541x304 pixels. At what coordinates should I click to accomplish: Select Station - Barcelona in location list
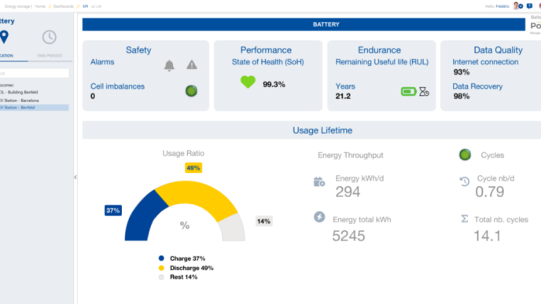click(20, 101)
